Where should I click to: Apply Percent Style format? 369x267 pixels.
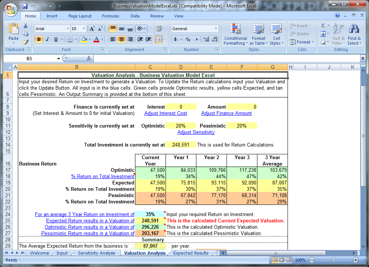188,39
